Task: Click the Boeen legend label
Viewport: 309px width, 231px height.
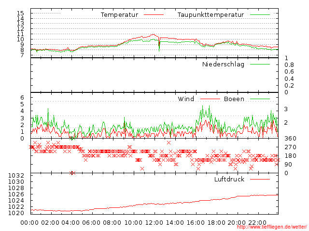Action: [x=234, y=99]
